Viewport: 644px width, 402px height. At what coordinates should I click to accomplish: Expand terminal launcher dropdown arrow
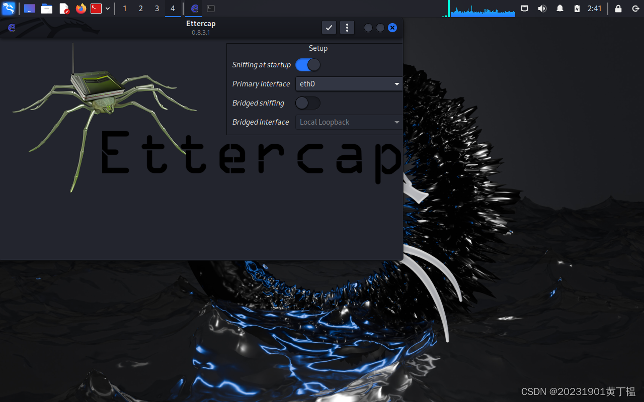click(108, 9)
